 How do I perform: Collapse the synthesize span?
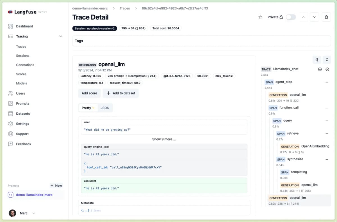click(x=327, y=159)
